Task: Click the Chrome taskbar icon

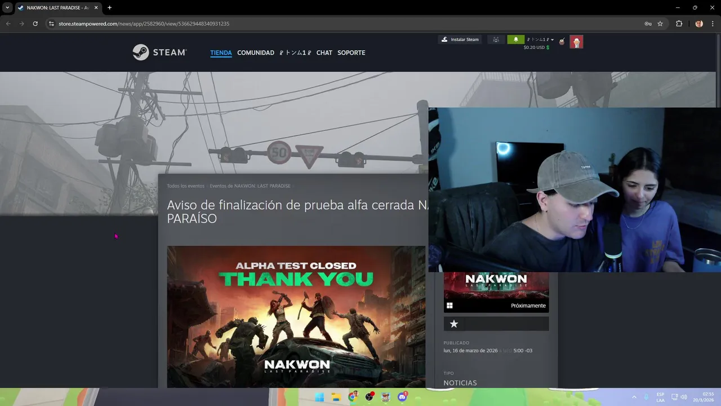Action: (353, 397)
